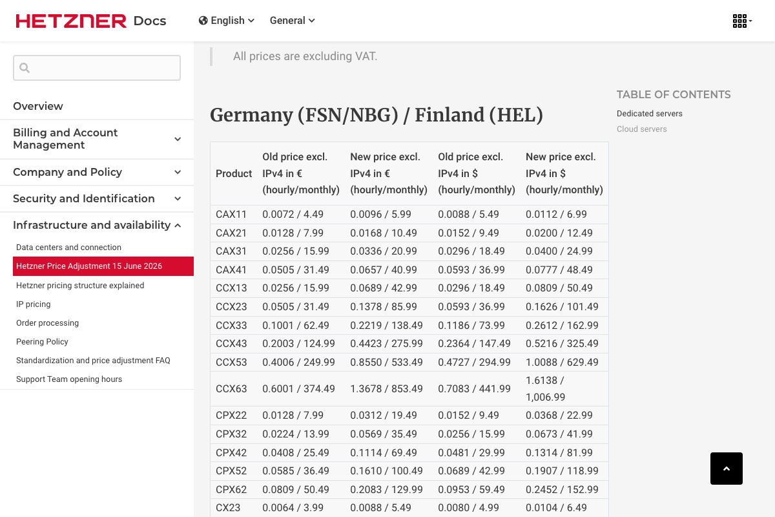Click the CPX32 product cell
The width and height of the screenshot is (775, 517).
234,434
